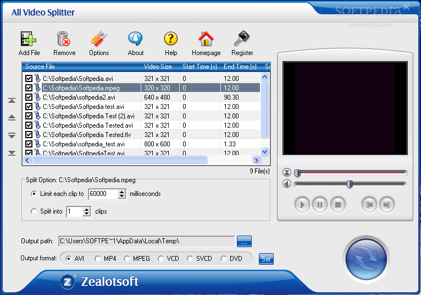
Task: Move selected file down one position
Action: click(x=12, y=135)
